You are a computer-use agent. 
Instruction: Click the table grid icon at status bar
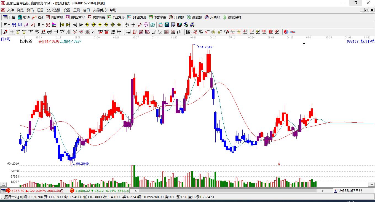pos(3,190)
